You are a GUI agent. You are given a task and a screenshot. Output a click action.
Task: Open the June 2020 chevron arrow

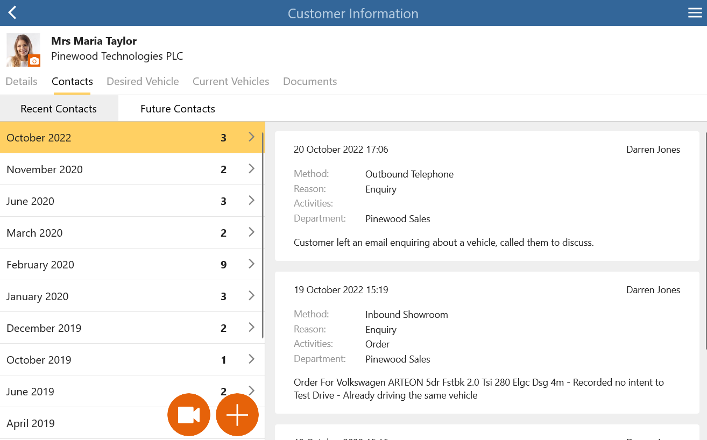pyautogui.click(x=251, y=201)
